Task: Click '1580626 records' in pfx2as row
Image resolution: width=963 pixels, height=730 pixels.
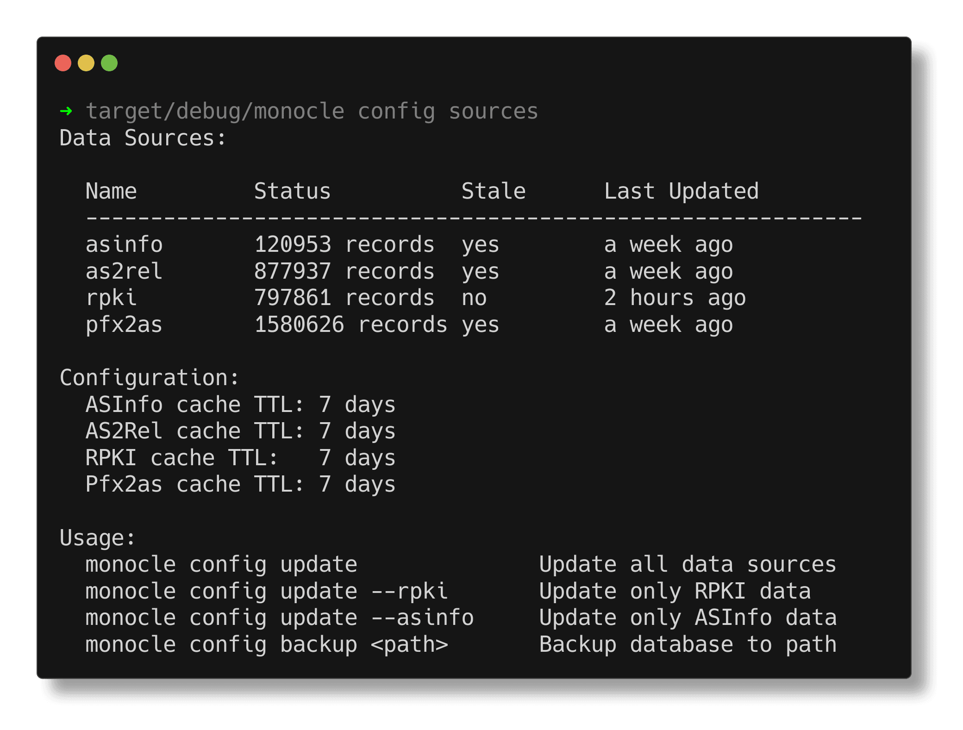Action: point(350,325)
